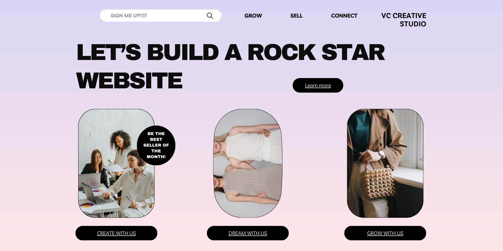Select the best seller of the month badge

(156, 145)
